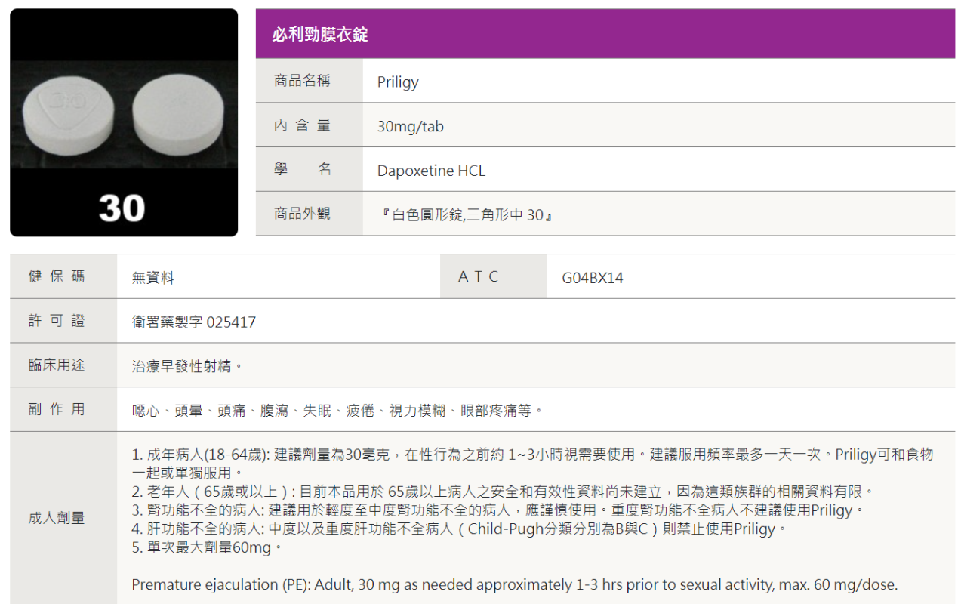Select the 治療早發性射精 indication text

(x=187, y=367)
